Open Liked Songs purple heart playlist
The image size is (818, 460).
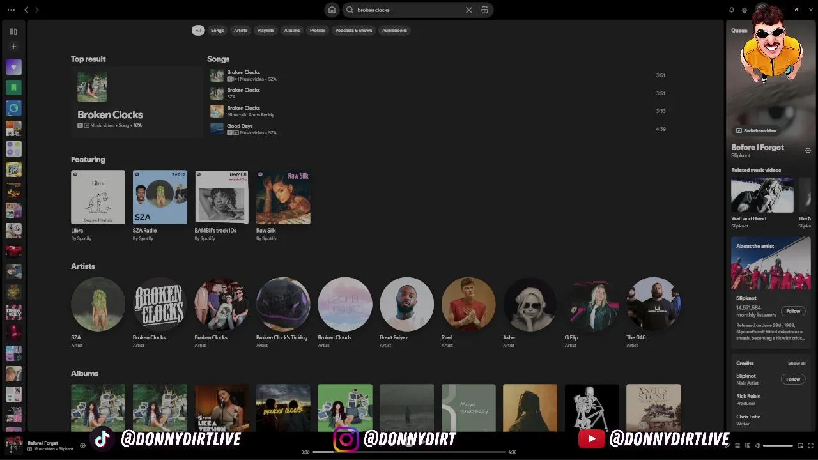13,67
